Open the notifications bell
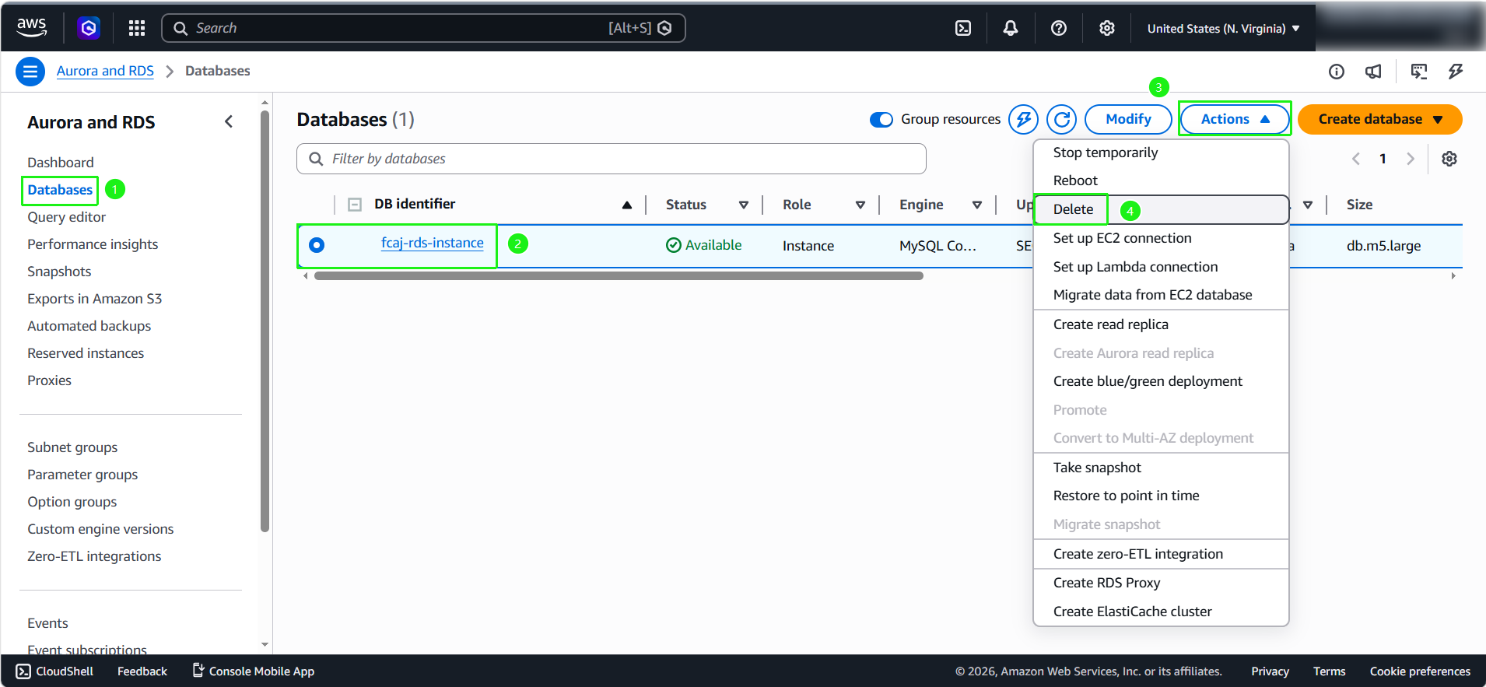Screen dimensions: 1486x687 (1011, 28)
